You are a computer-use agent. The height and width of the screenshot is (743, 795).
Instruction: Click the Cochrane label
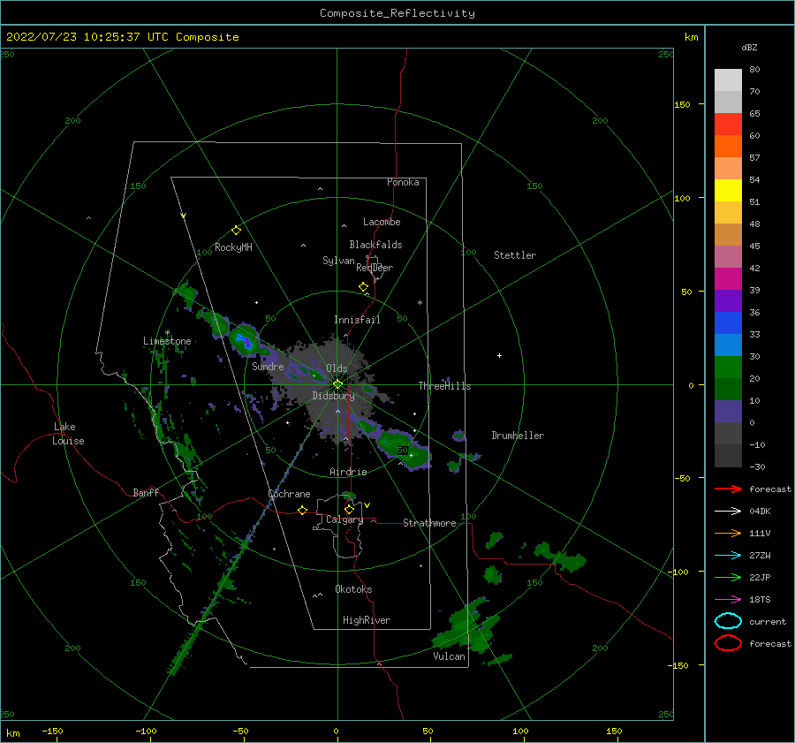pos(289,494)
